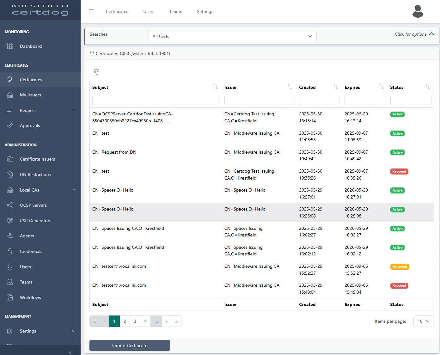Open Teams in top navigation
The height and width of the screenshot is (355, 440).
[175, 11]
